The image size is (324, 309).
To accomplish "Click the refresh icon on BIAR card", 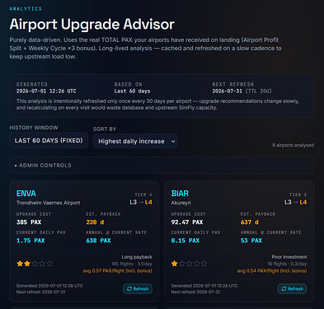I will pos(284,288).
